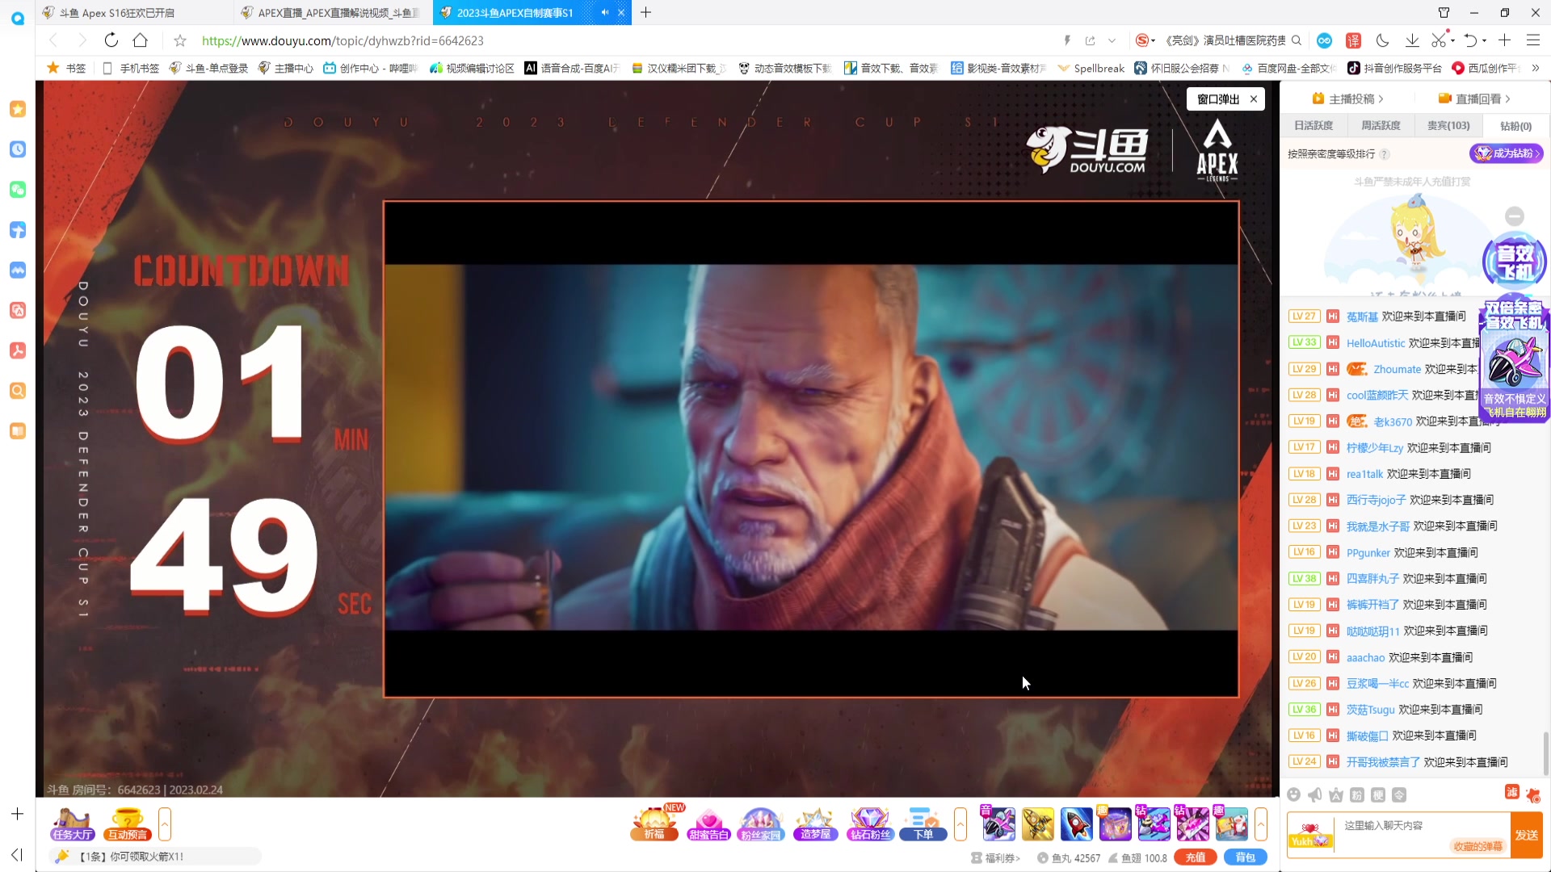Open the address bar history dropdown chevron
Screen dimensions: 1551x872
[1112, 40]
